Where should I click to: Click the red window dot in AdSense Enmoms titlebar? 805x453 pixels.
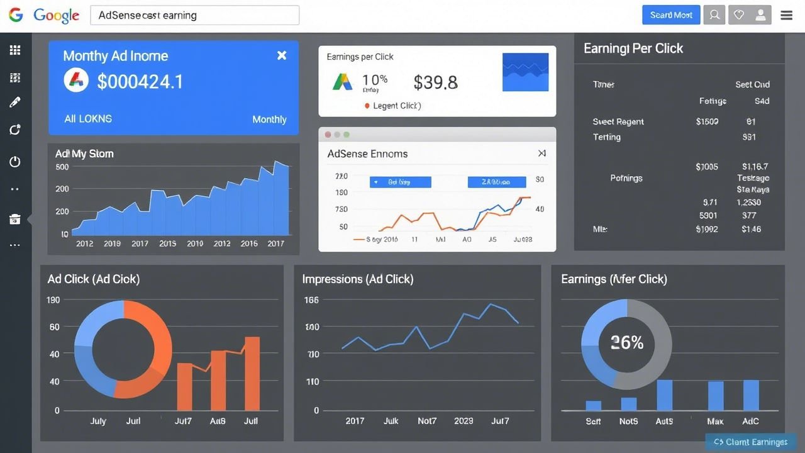tap(328, 135)
